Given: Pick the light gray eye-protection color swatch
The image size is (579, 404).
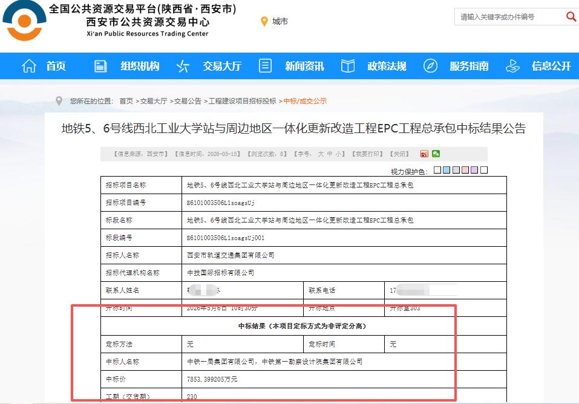Looking at the screenshot, I should point(437,170).
